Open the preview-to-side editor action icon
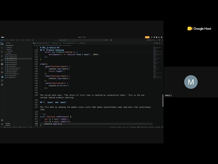218x164 pixels. pos(155,43)
